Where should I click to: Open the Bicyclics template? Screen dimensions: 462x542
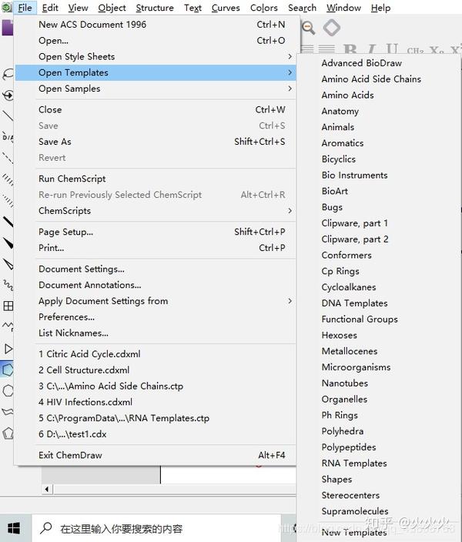tap(379, 159)
